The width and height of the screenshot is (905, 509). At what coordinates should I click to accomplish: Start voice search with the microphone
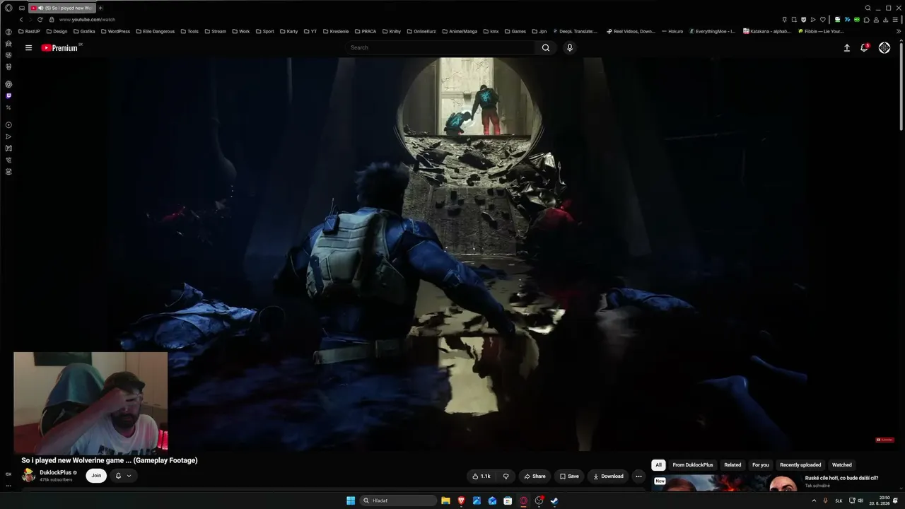tap(570, 47)
